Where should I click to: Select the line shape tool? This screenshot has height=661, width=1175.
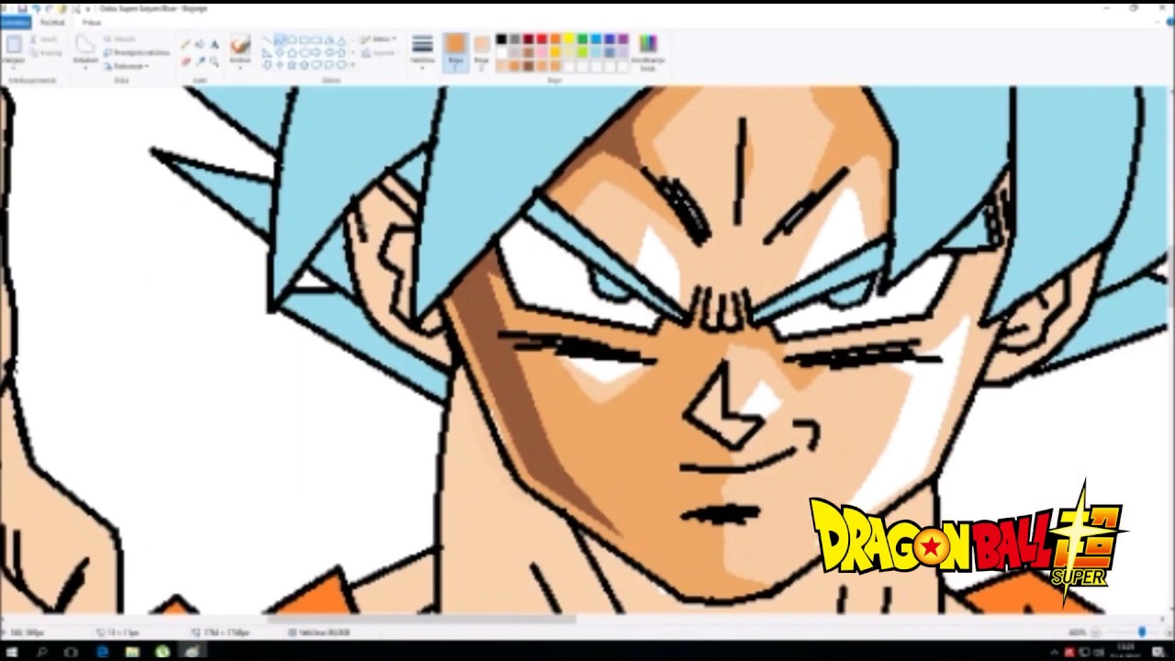click(266, 39)
